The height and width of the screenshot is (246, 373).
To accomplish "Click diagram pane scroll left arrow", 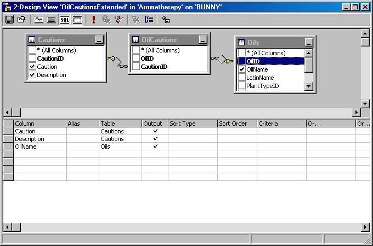I will (8, 112).
